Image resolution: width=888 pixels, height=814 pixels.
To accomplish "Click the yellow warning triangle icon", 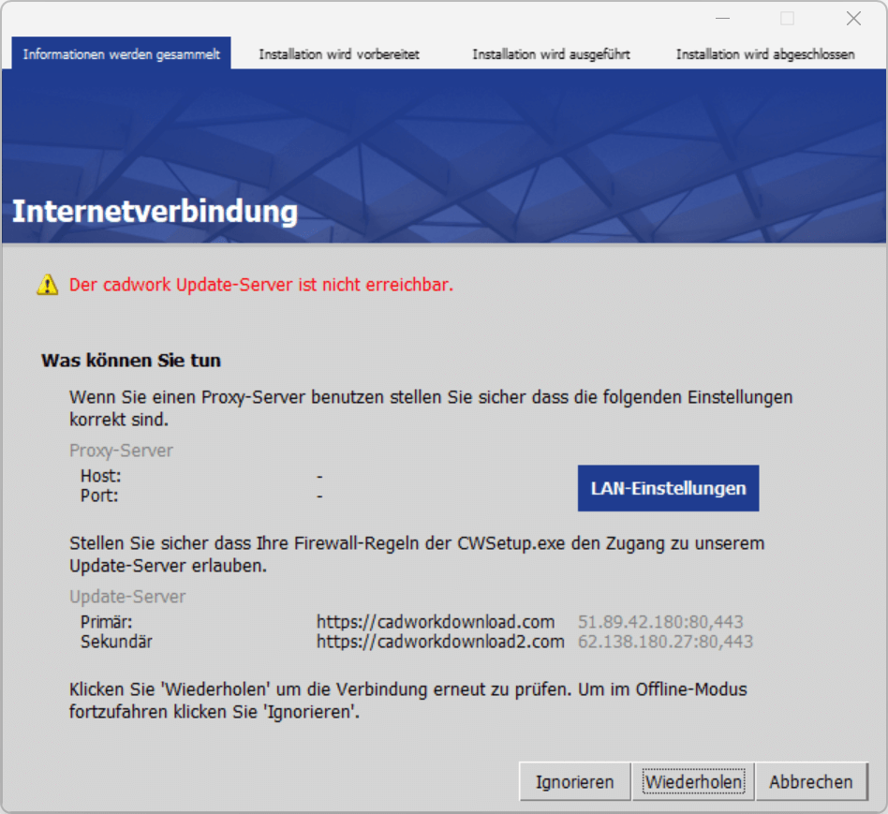I will click(46, 285).
